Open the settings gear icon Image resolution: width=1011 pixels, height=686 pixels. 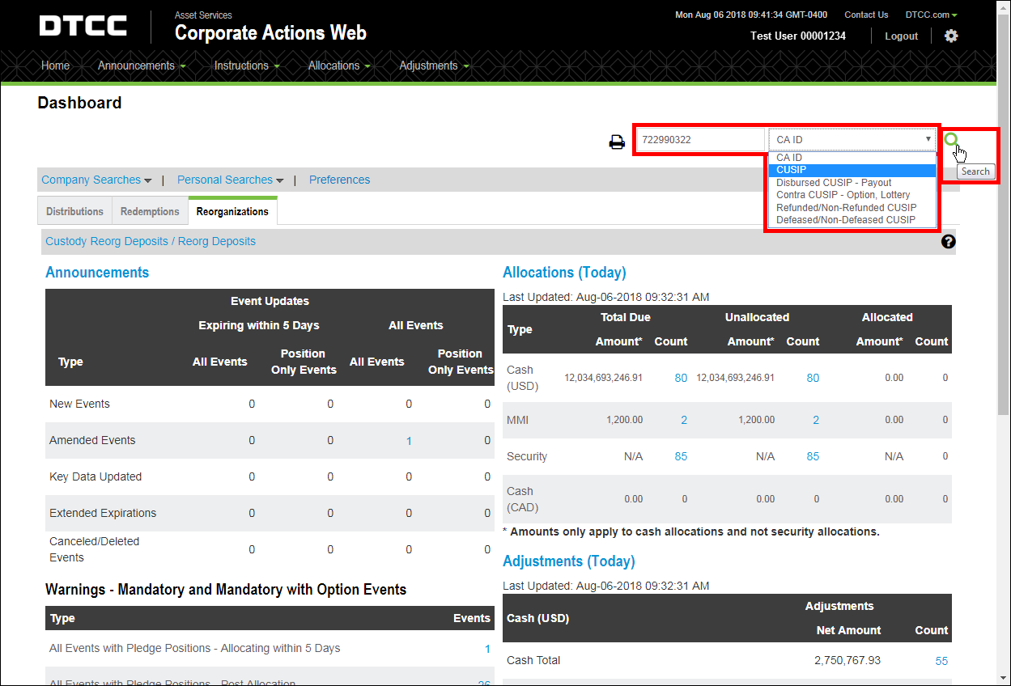tap(951, 36)
